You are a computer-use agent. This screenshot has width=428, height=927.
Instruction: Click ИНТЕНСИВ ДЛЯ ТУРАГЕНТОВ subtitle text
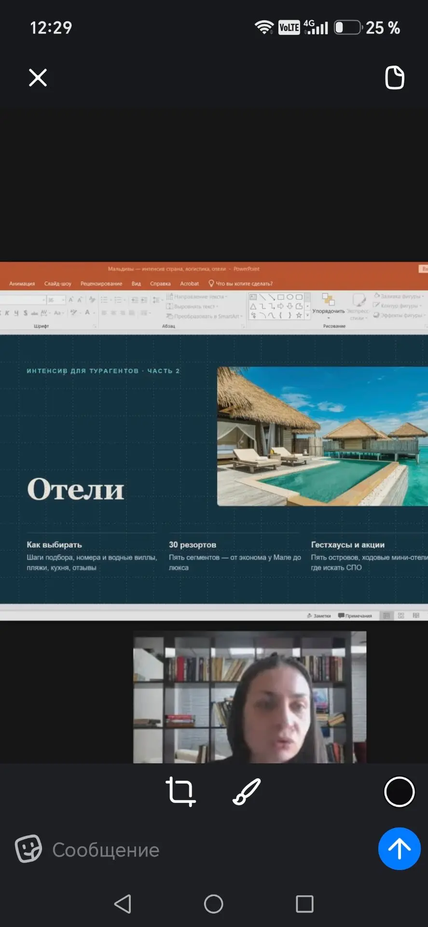tap(103, 371)
